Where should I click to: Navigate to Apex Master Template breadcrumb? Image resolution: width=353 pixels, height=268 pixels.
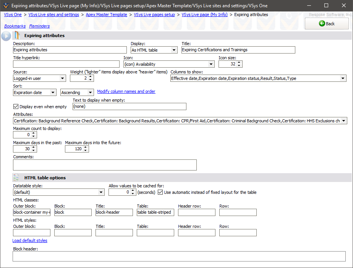click(107, 15)
